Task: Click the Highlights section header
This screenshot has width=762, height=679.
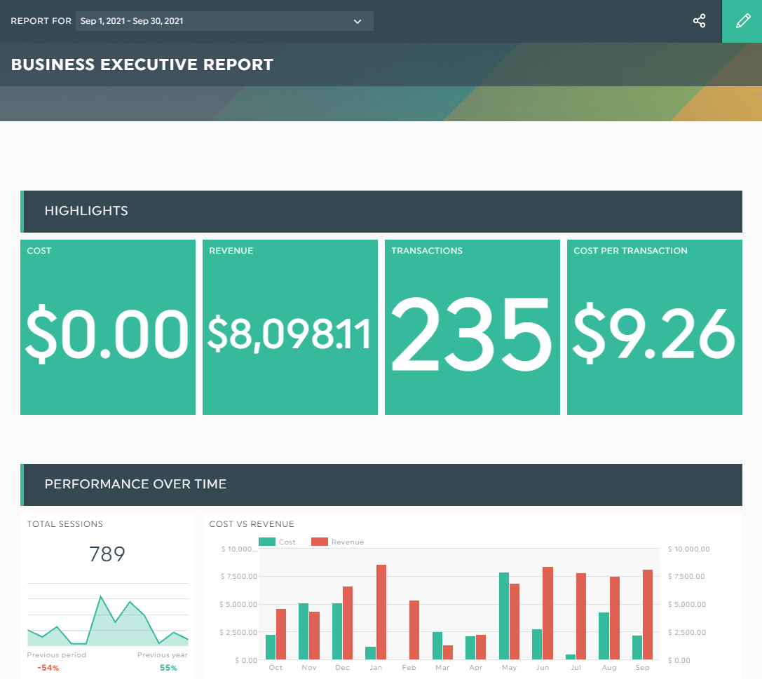Action: (x=381, y=211)
